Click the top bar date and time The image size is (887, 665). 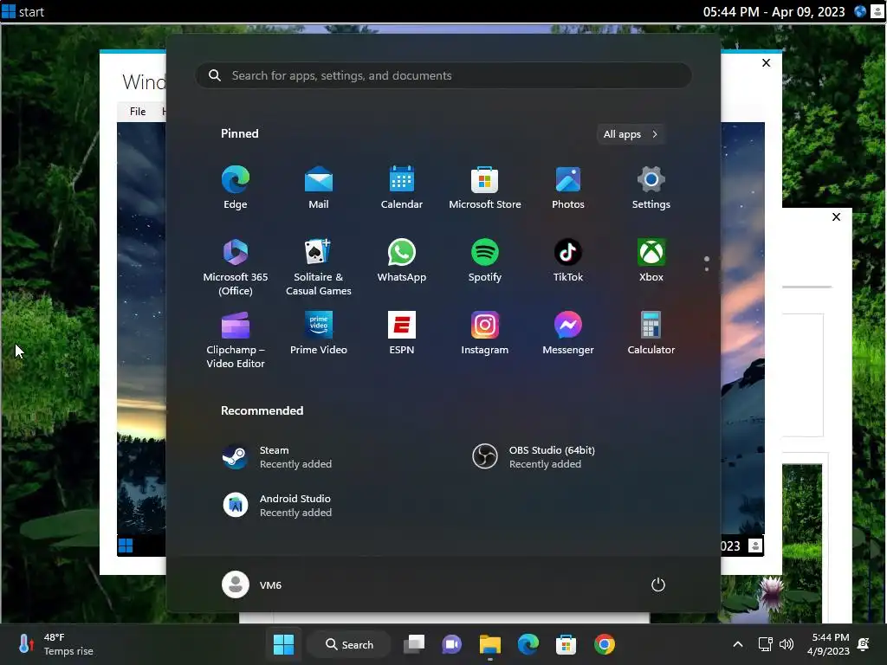tap(774, 11)
